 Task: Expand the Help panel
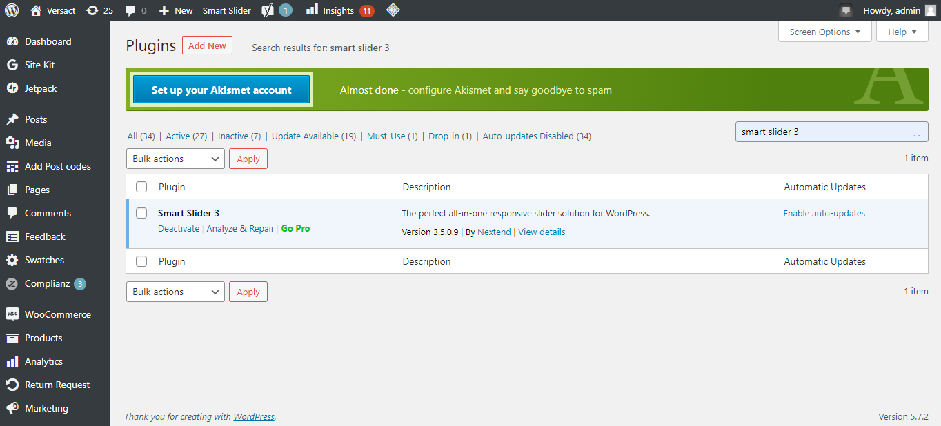pyautogui.click(x=902, y=32)
